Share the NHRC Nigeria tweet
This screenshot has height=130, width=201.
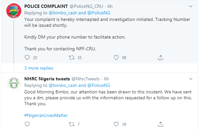(160, 124)
